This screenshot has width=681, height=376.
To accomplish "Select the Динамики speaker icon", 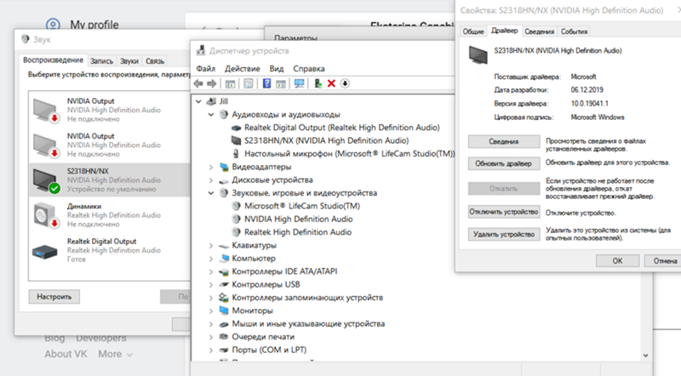I will (x=46, y=215).
